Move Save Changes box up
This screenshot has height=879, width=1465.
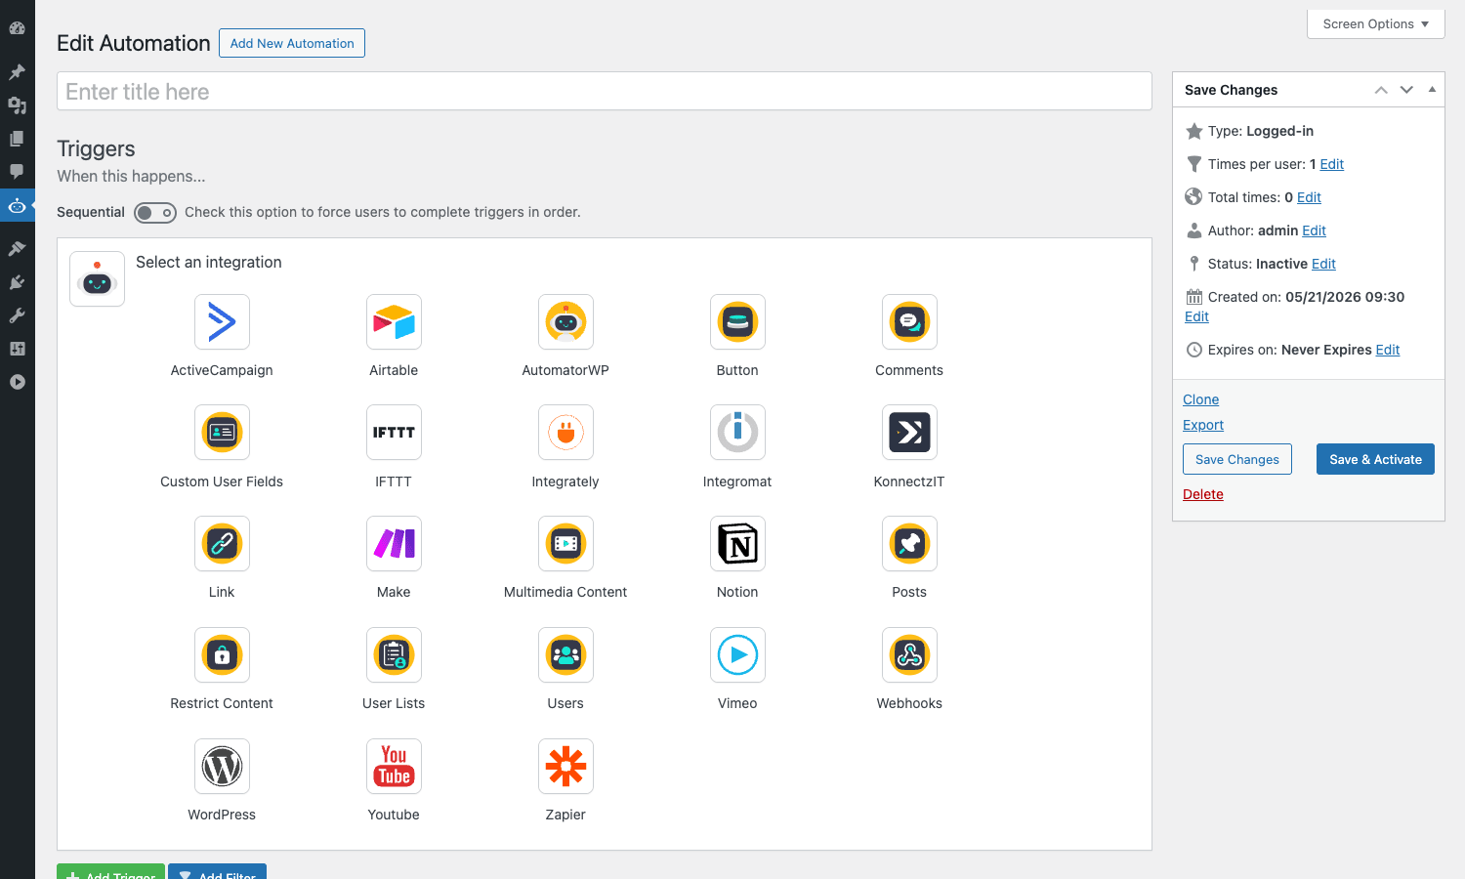coord(1381,90)
